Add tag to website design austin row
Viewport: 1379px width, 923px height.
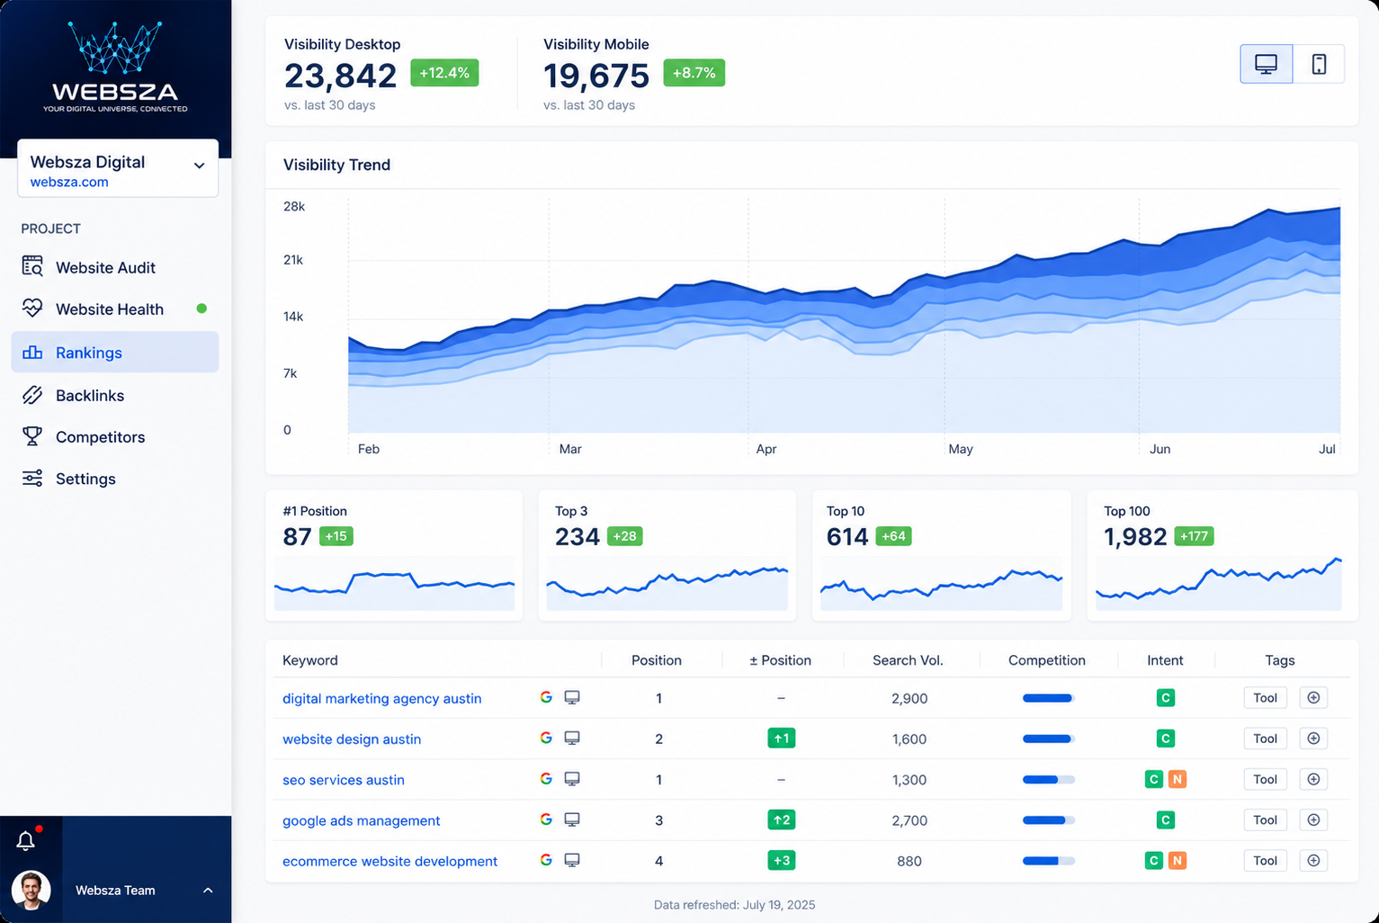(x=1313, y=739)
